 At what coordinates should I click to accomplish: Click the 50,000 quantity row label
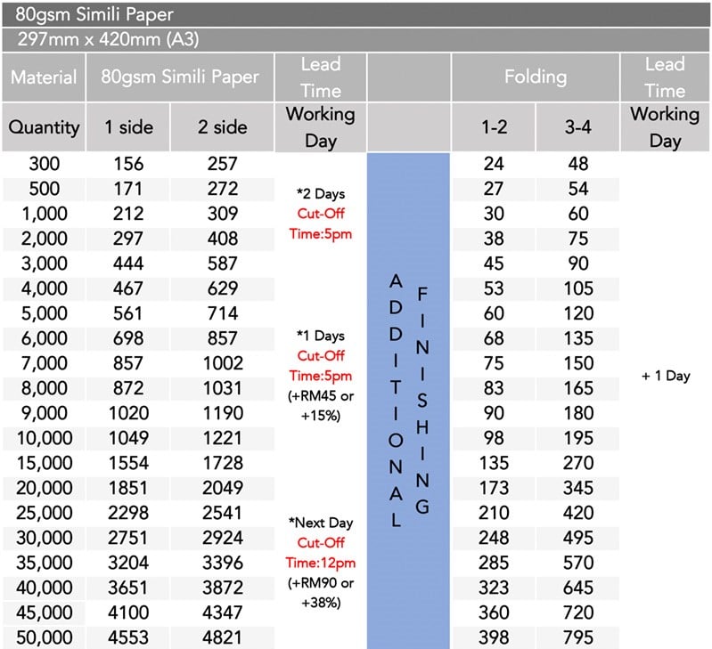coord(45,637)
